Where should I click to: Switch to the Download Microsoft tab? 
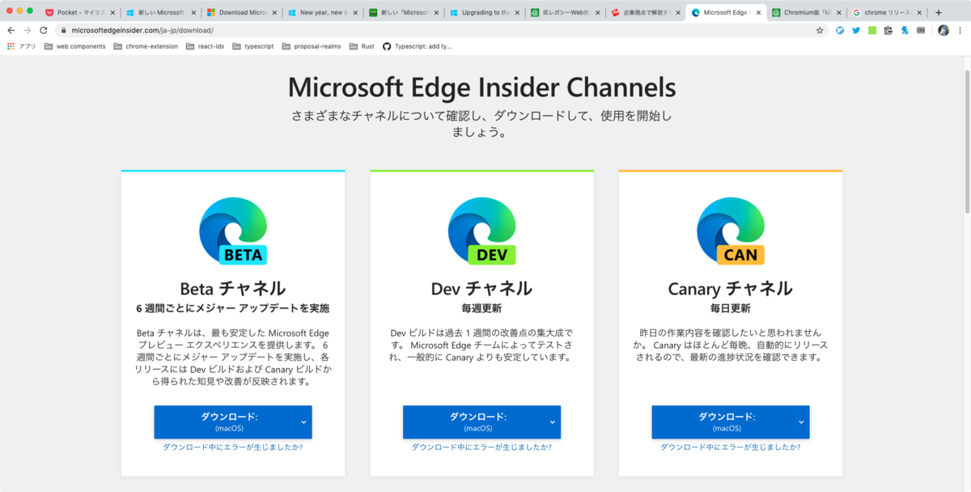point(240,13)
